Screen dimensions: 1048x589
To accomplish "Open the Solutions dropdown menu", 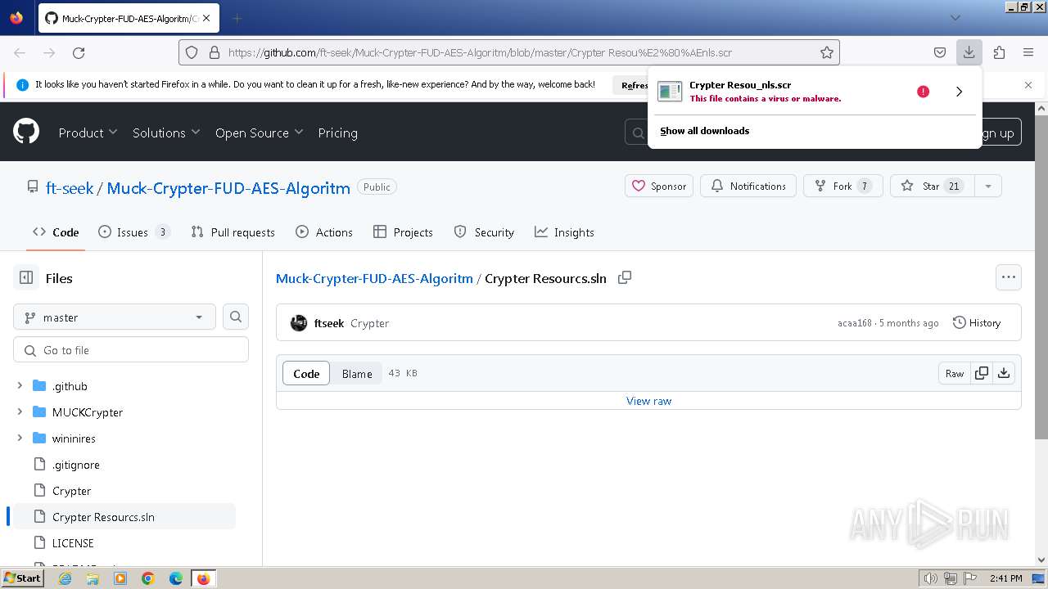I will [x=166, y=133].
